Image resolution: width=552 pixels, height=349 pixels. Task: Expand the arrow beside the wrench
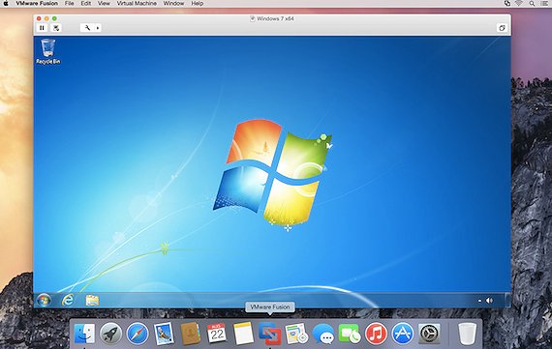coord(98,28)
